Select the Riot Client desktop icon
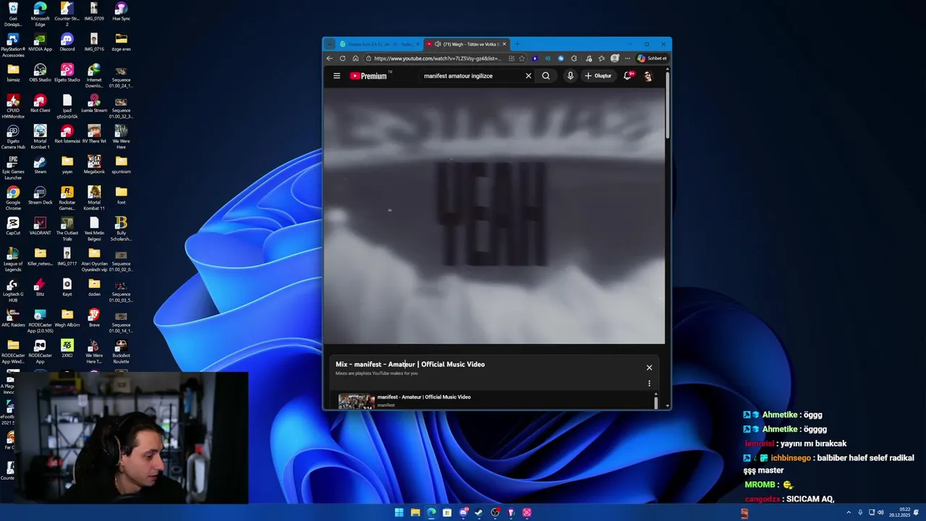The image size is (926, 521). click(x=40, y=103)
